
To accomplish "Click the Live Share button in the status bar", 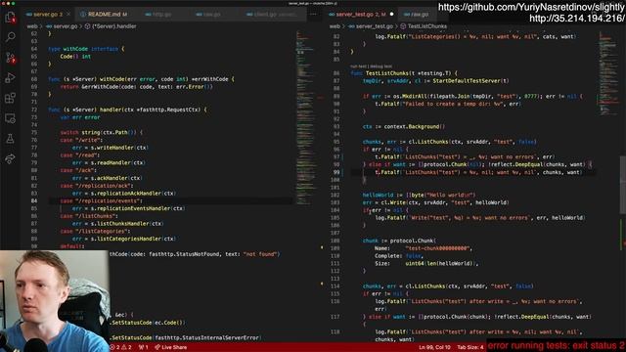I will pyautogui.click(x=171, y=347).
